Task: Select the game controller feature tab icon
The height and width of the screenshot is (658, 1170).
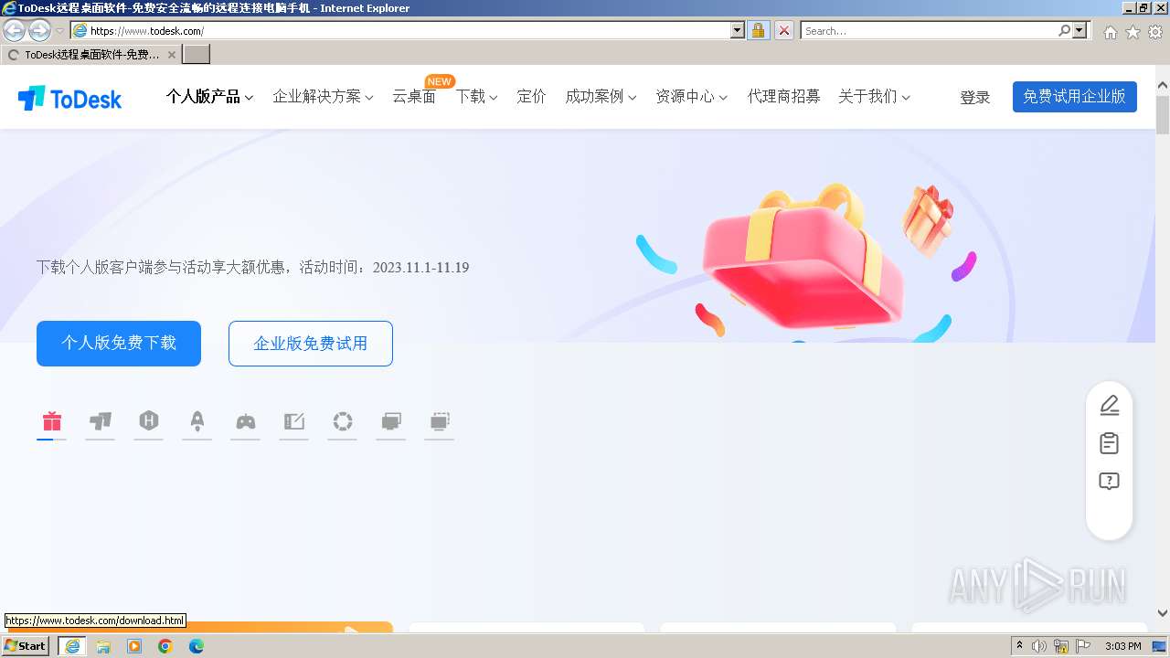Action: click(x=246, y=421)
